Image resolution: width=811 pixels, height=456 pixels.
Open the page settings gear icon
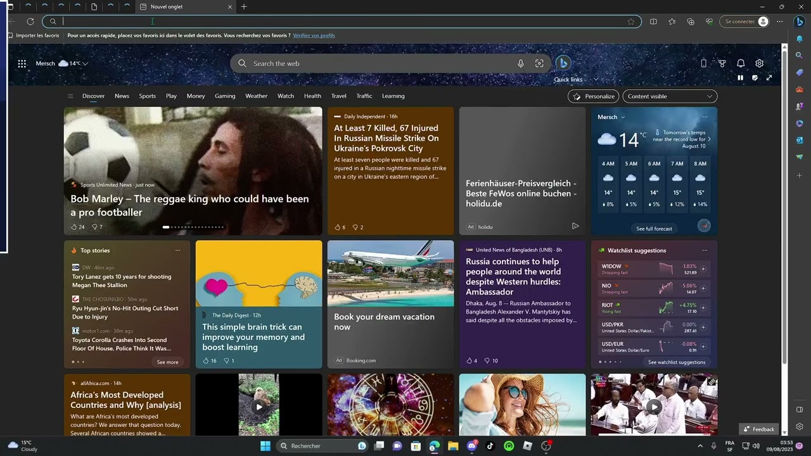[x=759, y=63]
